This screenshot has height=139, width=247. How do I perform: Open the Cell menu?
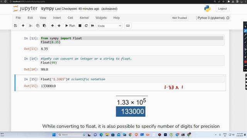coord(70,18)
